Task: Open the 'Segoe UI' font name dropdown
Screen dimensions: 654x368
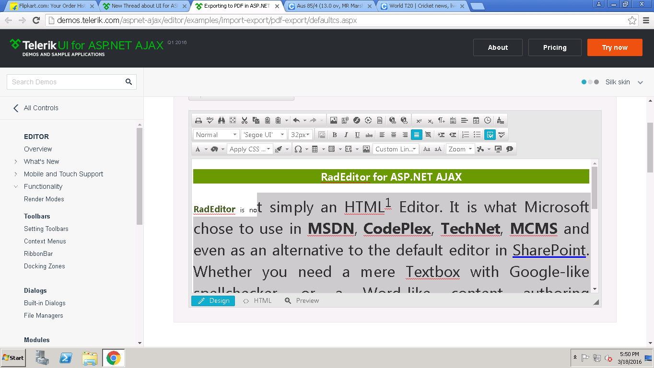Action: [x=264, y=135]
